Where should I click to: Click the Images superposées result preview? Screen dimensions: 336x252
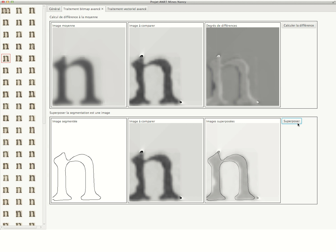click(x=243, y=162)
